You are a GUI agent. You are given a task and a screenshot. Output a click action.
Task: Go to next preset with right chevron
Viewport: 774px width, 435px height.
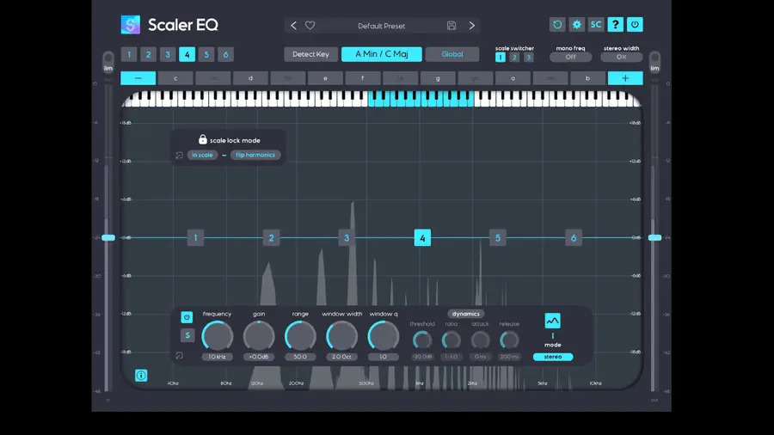[x=471, y=25]
